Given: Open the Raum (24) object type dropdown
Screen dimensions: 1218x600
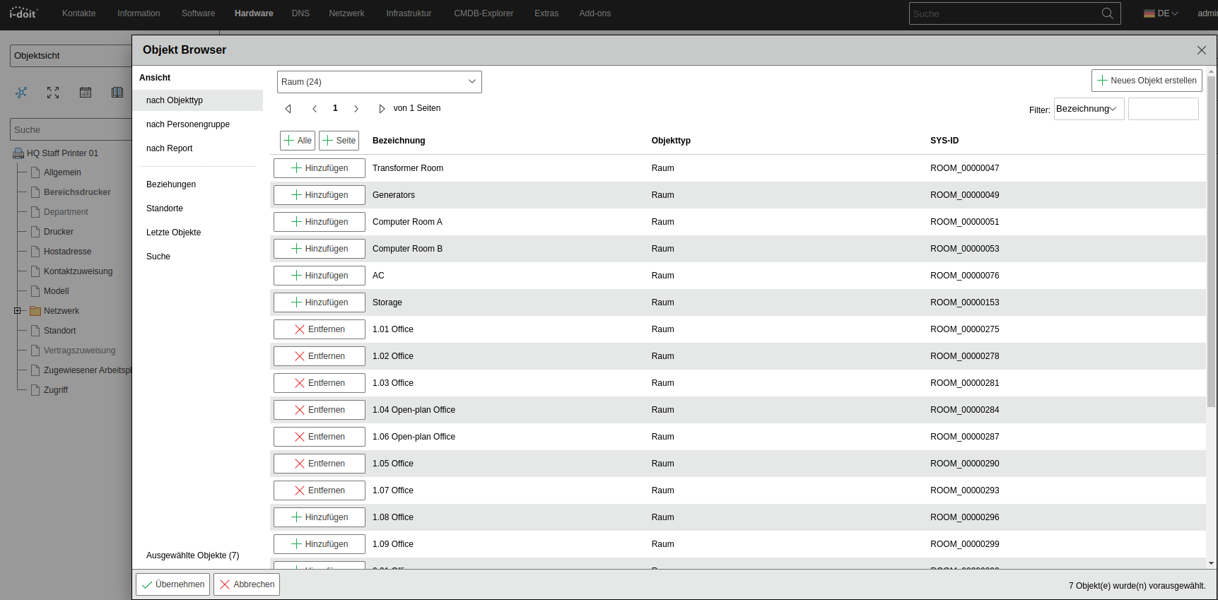Looking at the screenshot, I should [x=379, y=82].
